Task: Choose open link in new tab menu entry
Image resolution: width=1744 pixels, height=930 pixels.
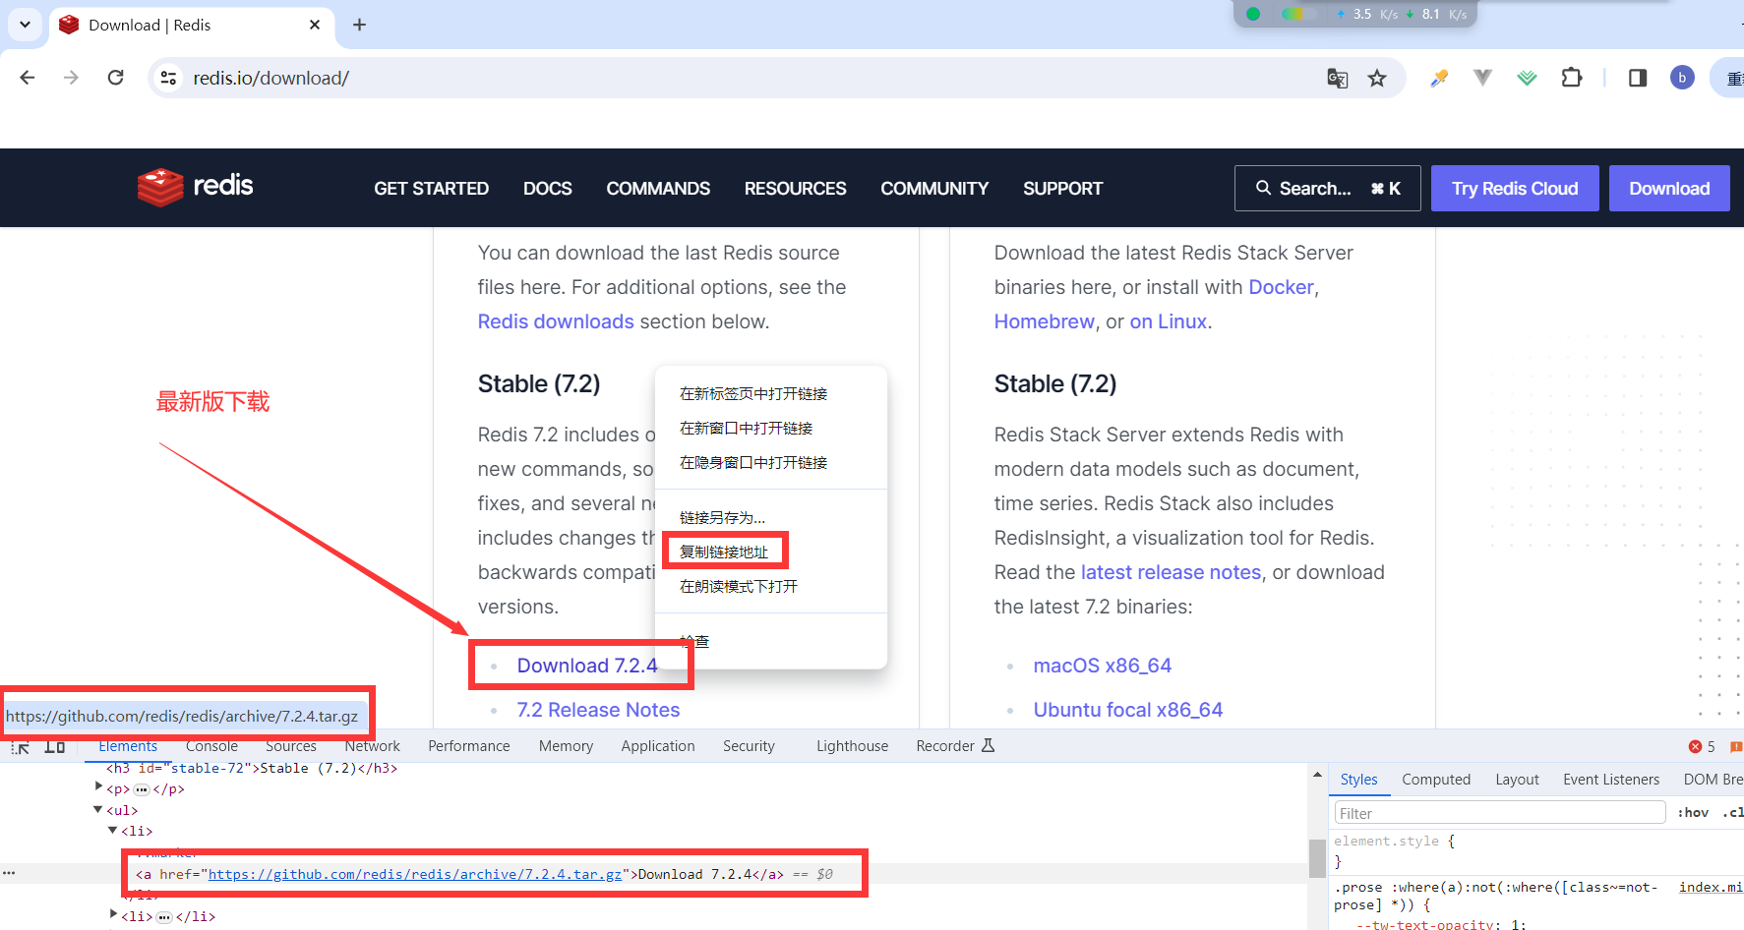Action: point(771,393)
